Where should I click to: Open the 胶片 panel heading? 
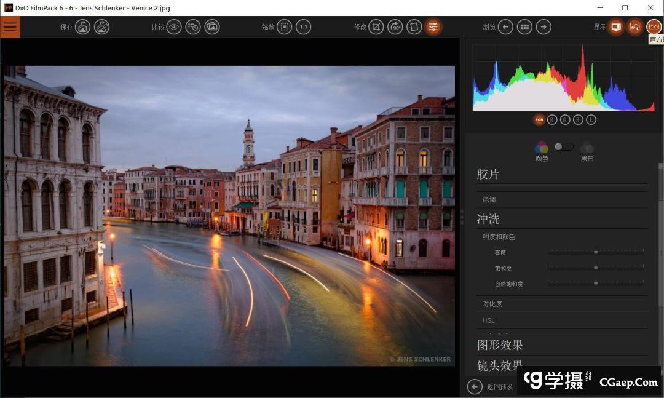[x=488, y=175]
